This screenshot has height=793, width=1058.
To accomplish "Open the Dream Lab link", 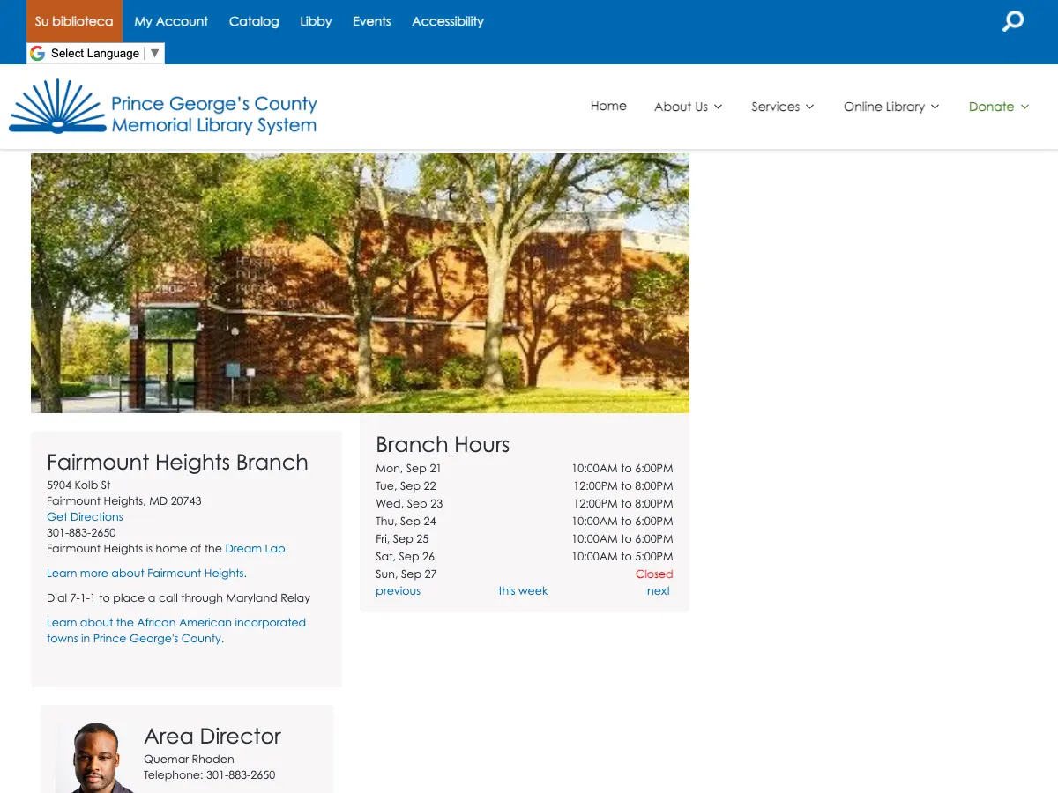I will [x=255, y=549].
